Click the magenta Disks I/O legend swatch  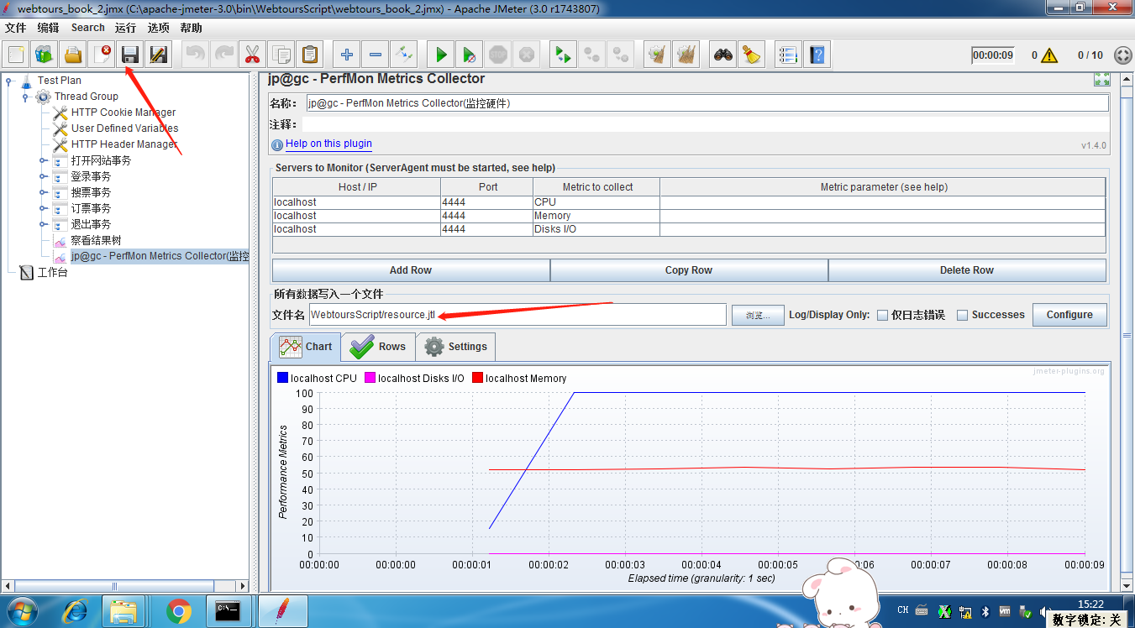click(x=370, y=378)
